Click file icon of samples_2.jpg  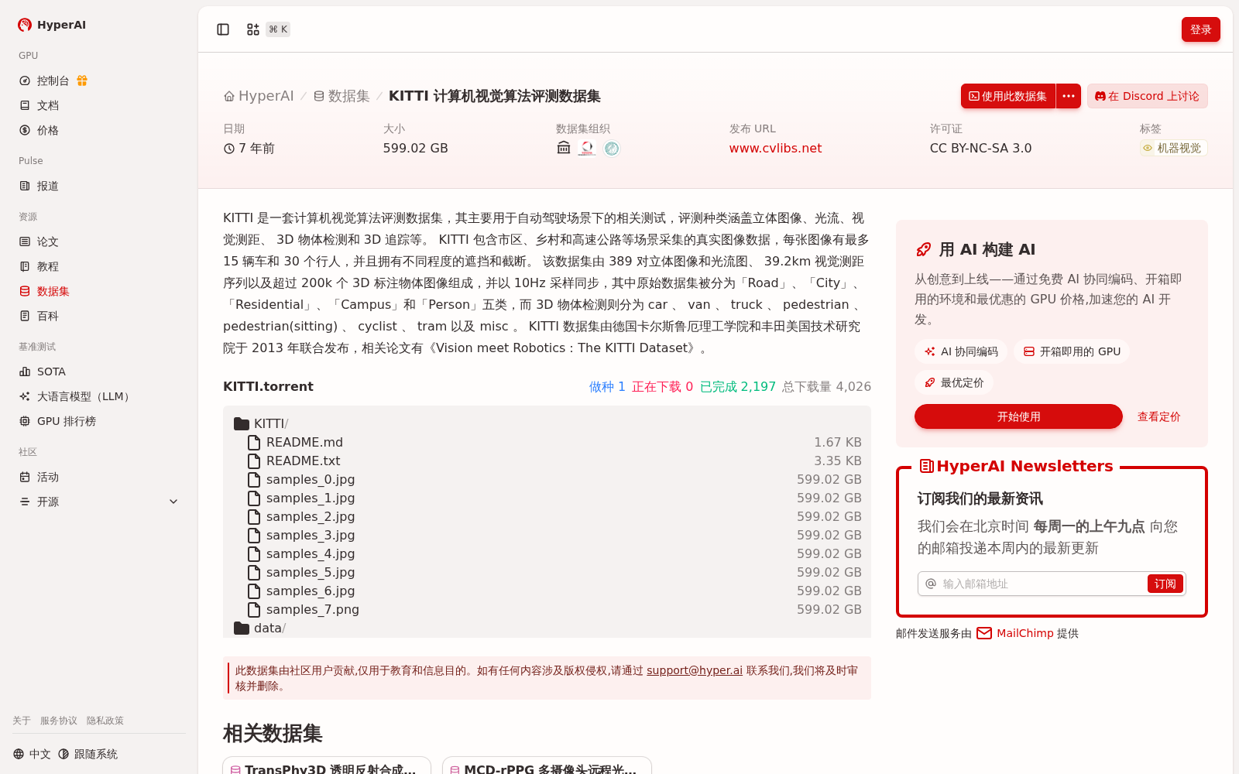click(254, 516)
